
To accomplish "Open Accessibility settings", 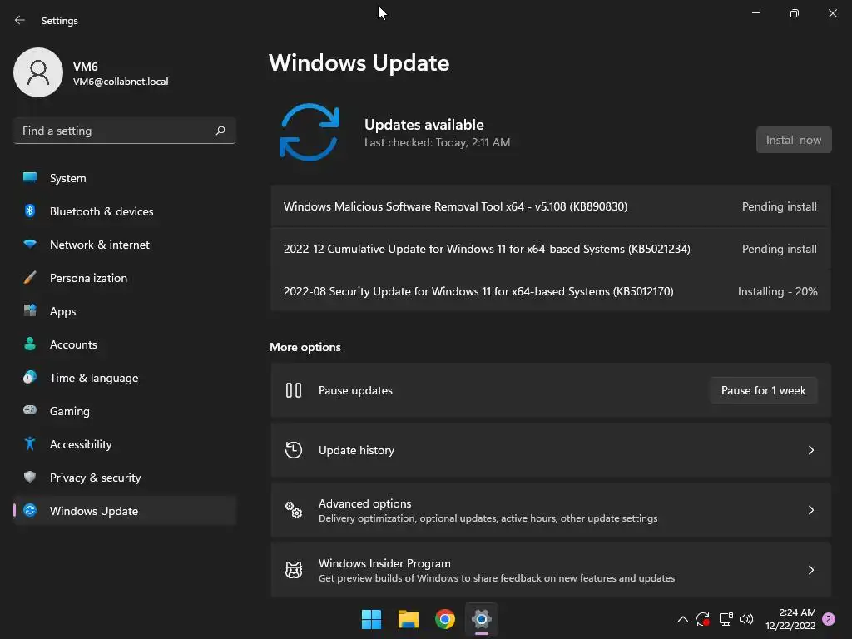I will (125, 444).
